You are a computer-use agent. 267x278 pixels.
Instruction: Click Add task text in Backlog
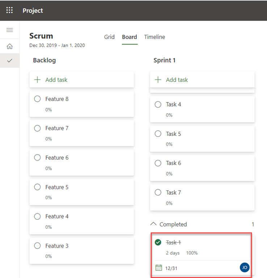[56, 80]
